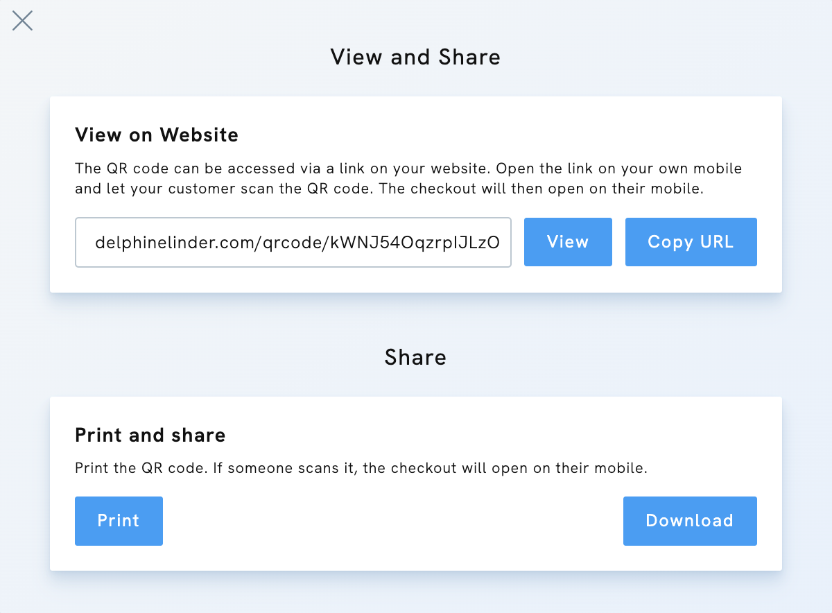Click the Share section heading

point(415,357)
